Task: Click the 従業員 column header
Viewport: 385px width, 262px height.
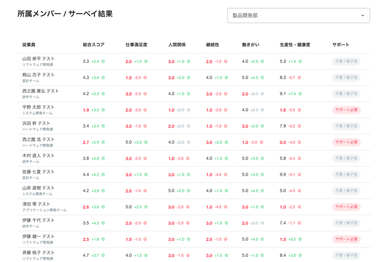Action: [x=29, y=45]
